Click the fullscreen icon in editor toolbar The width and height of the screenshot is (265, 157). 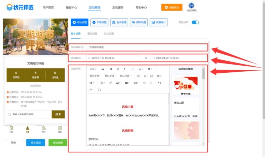pyautogui.click(x=99, y=90)
